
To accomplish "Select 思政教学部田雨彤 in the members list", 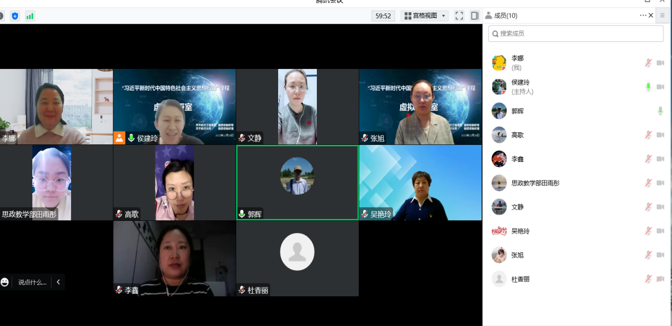I will (535, 183).
